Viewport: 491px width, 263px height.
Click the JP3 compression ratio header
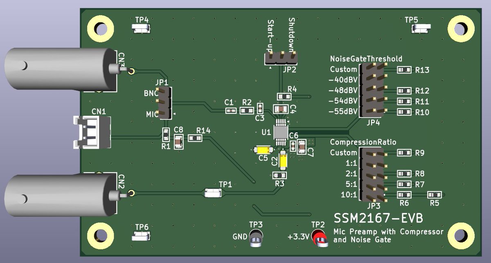(373, 174)
